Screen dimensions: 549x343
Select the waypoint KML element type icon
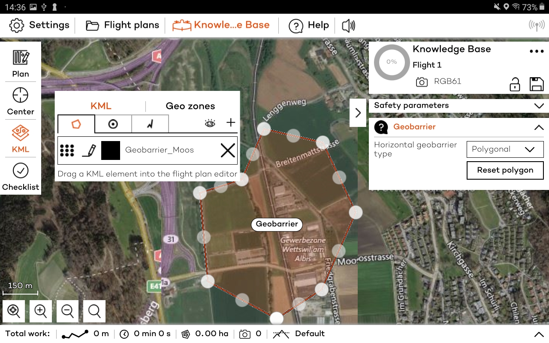(x=150, y=124)
